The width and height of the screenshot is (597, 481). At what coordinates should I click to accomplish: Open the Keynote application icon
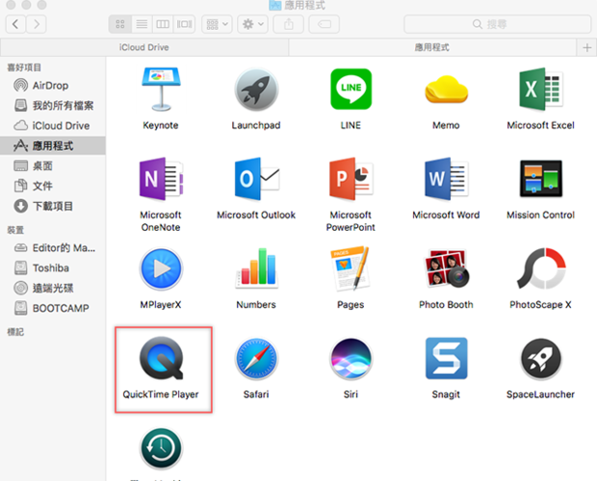(x=161, y=89)
